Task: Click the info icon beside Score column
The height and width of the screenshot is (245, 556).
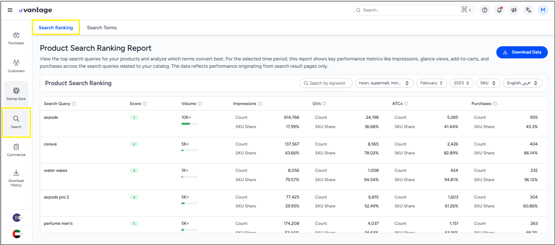Action: [x=145, y=104]
